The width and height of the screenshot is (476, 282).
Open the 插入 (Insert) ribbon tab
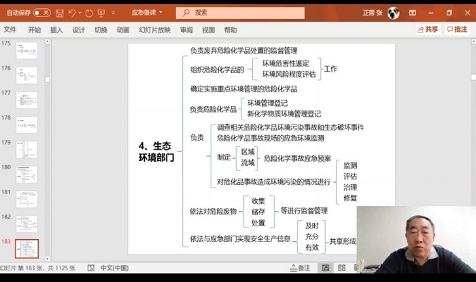[x=56, y=30]
